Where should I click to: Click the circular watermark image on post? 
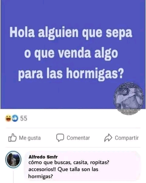129,98
